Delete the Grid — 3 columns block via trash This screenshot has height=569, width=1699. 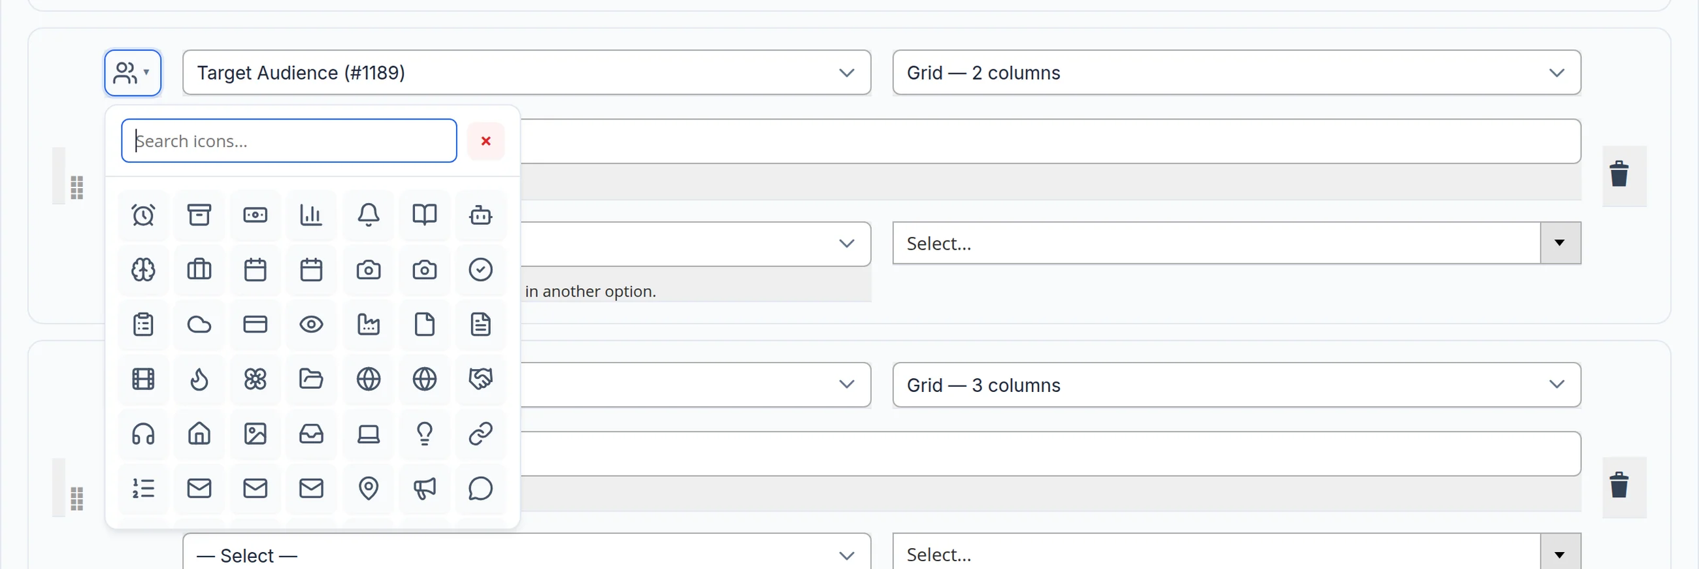point(1619,486)
